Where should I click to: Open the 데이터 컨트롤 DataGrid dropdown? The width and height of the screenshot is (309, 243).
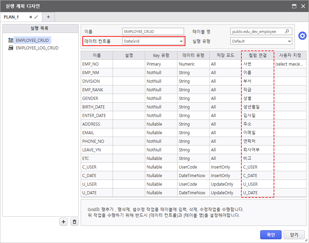pyautogui.click(x=153, y=41)
